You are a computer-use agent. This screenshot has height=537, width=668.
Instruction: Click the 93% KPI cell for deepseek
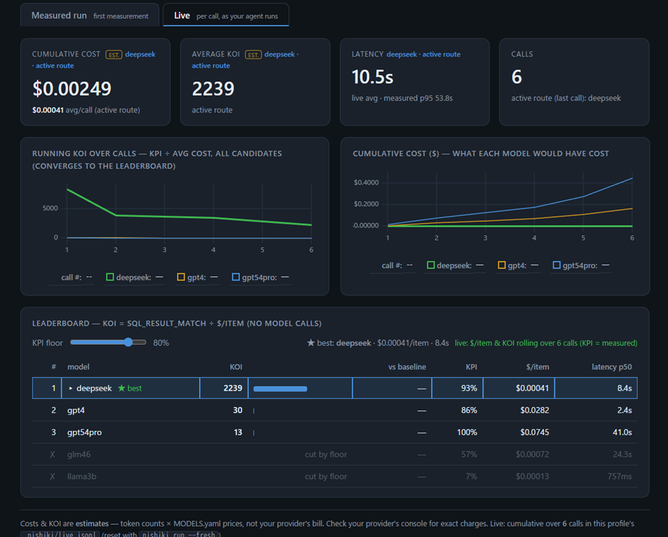(469, 388)
